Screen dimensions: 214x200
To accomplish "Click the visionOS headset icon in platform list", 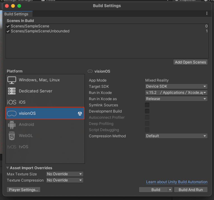I will pos(12,113).
